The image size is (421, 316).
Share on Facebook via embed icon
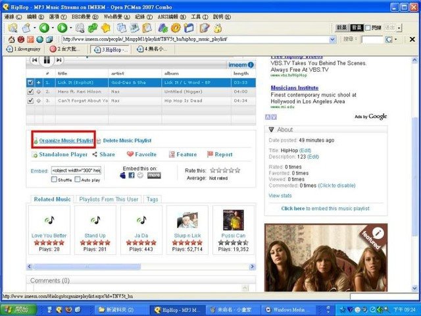click(x=132, y=175)
